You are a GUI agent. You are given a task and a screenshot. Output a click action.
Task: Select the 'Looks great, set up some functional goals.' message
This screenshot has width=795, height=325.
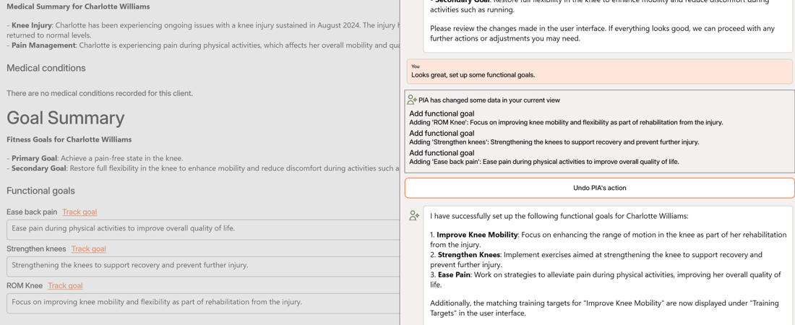[599, 71]
